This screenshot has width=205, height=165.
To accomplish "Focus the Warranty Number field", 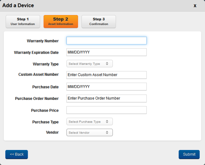I will [x=107, y=41].
